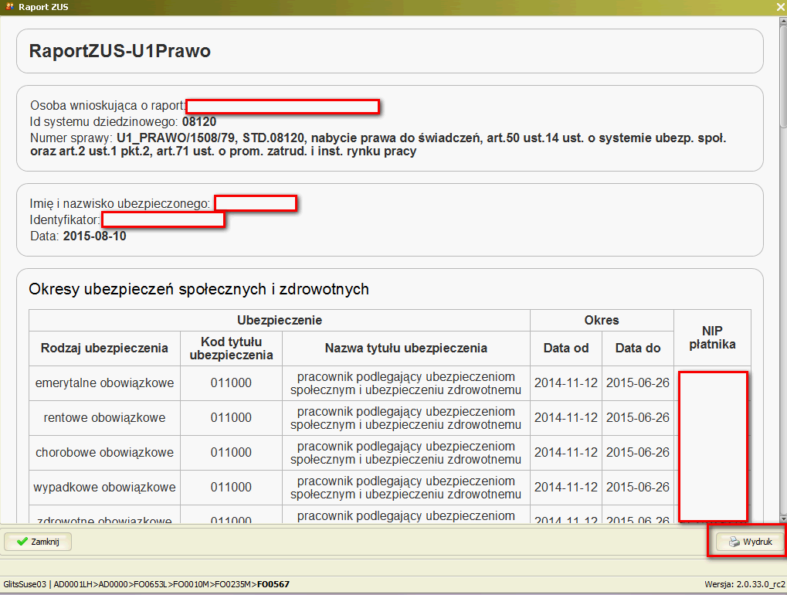Click the 'Data od' column header

coord(566,348)
